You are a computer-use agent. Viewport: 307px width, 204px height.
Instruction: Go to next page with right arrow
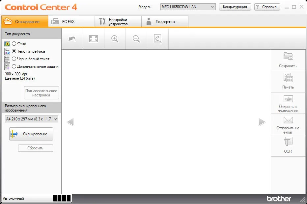262,122
